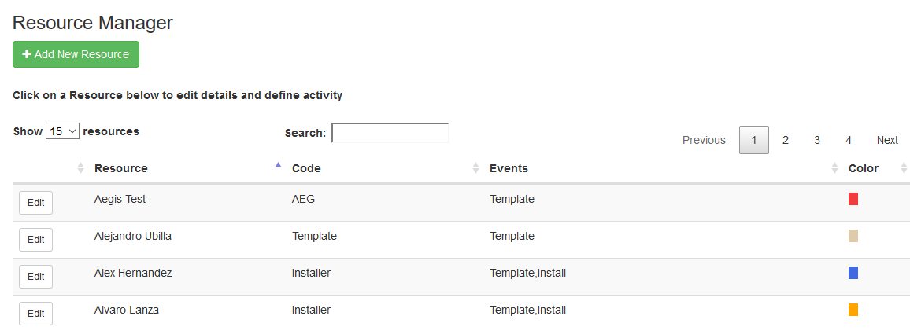Go to page 2 of resources
The image size is (910, 331).
(x=785, y=140)
